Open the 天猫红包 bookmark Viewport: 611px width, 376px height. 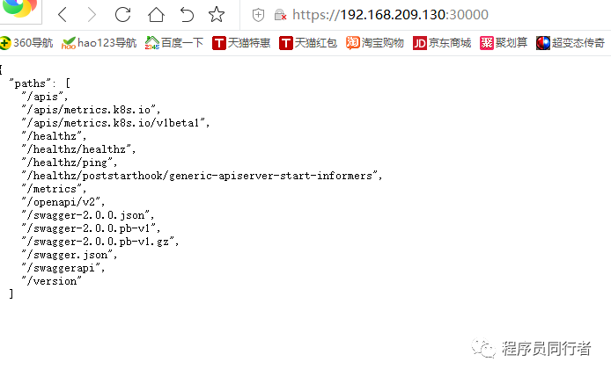pos(308,42)
